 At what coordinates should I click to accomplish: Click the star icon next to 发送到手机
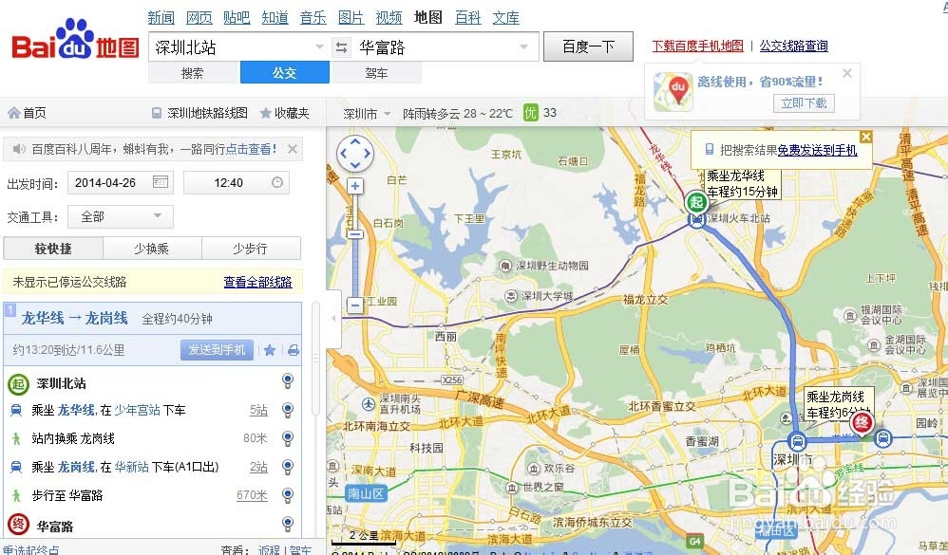tap(270, 350)
